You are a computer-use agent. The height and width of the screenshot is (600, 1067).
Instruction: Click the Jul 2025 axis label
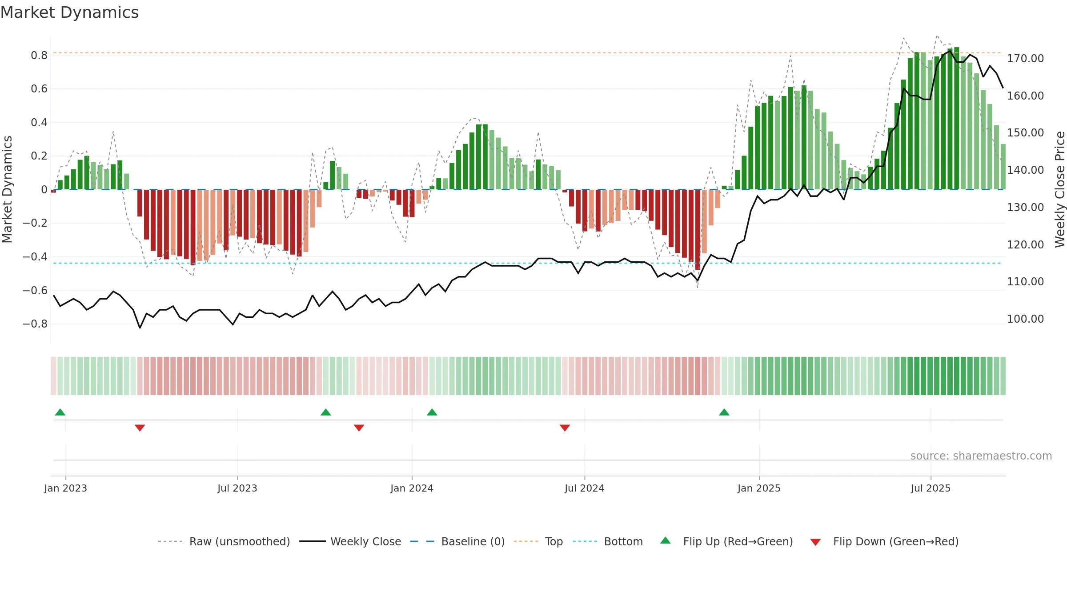[x=931, y=488]
